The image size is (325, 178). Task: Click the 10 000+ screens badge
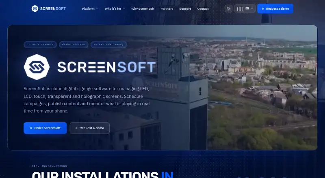pos(40,44)
